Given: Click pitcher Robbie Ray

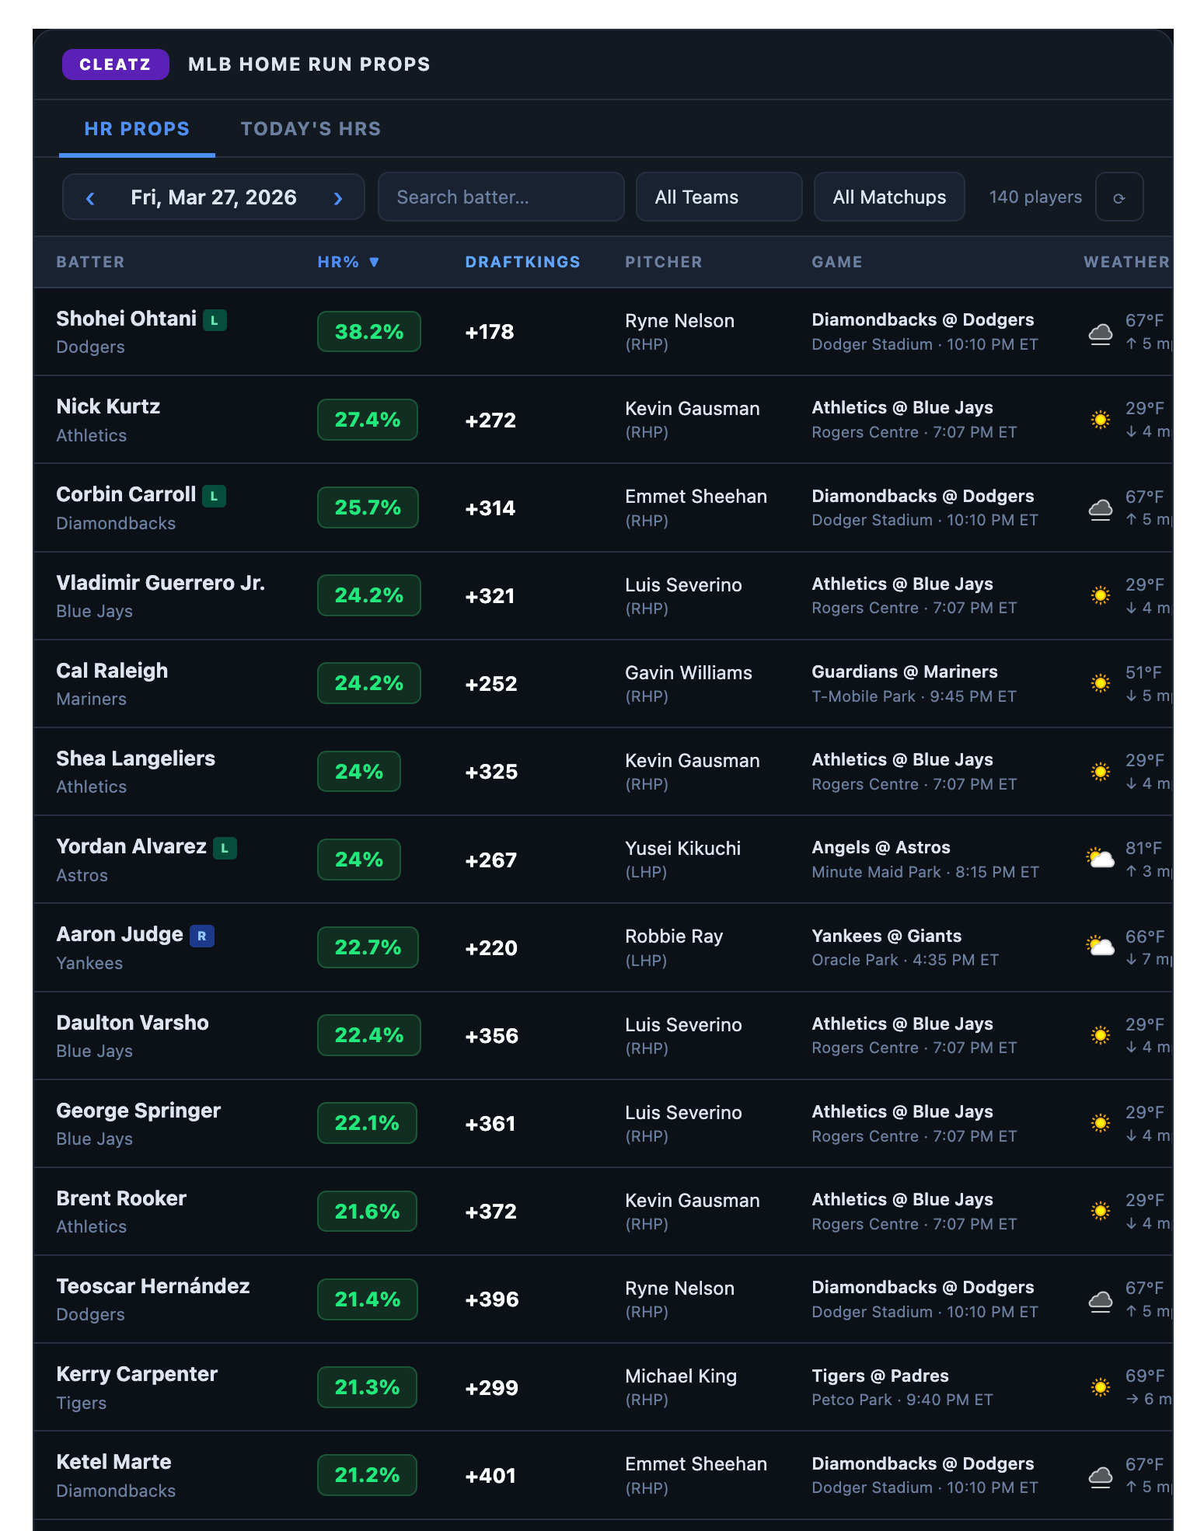Looking at the screenshot, I should point(674,936).
